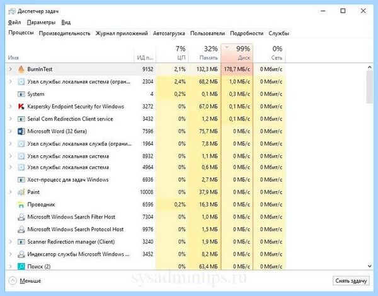The width and height of the screenshot is (378, 296).
Task: Click the scrollbar up arrow
Action: [369, 68]
